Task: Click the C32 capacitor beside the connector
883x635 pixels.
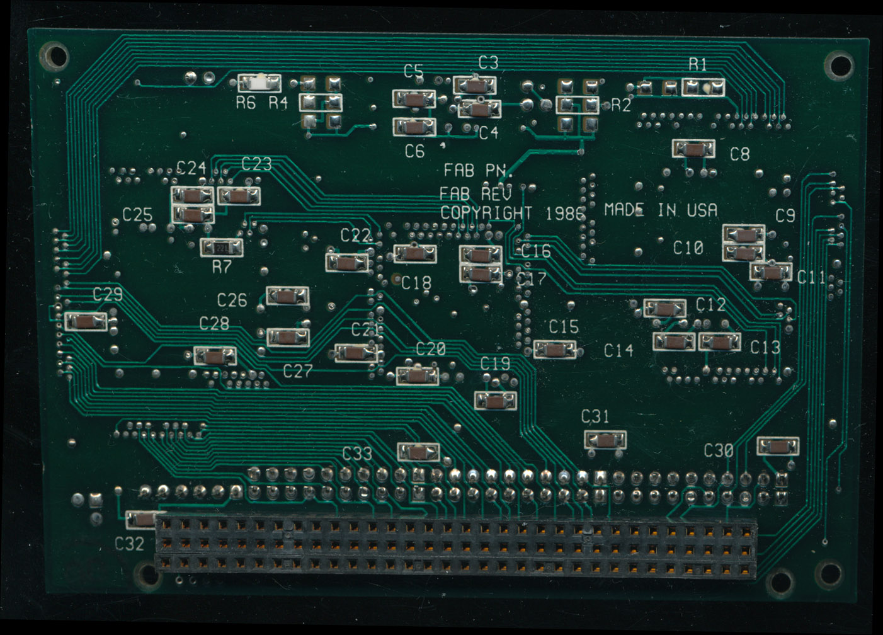Action: point(142,520)
